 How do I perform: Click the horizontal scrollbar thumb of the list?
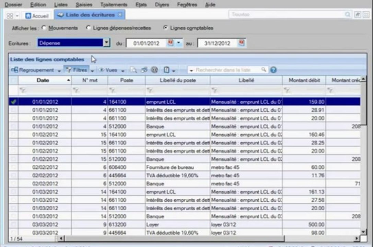(175, 238)
